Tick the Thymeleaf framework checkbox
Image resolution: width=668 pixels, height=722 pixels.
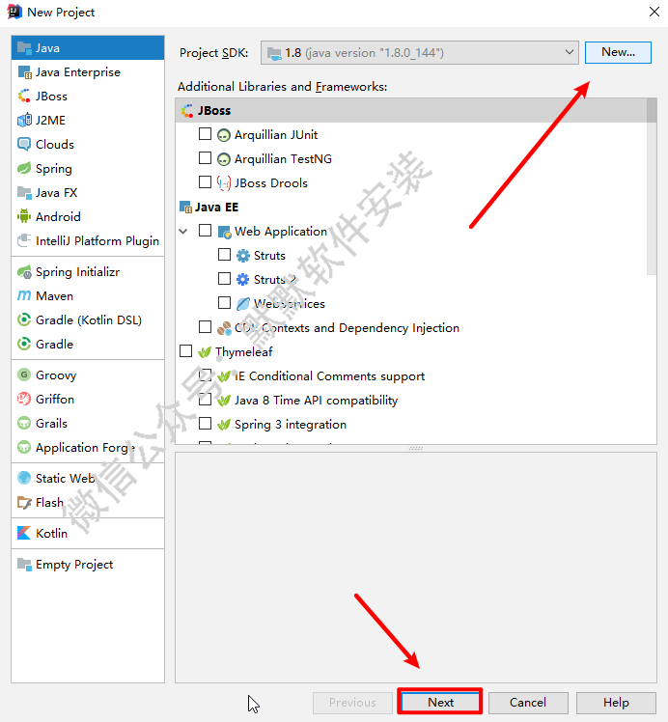click(185, 351)
